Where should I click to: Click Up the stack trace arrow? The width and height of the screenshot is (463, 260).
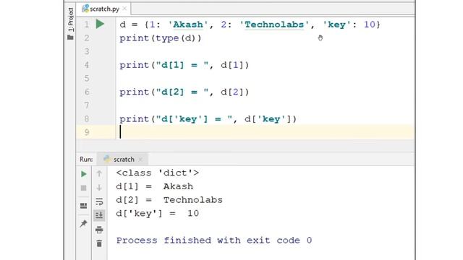99,173
